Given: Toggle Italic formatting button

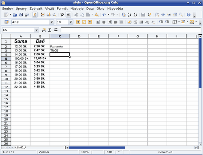Looking at the screenshot, I should click(84, 22).
